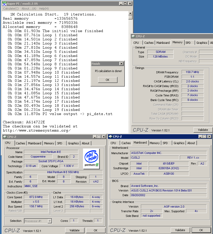The image size is (213, 234).
Task: Maximize the Super PI window
Action: (x=125, y=4)
